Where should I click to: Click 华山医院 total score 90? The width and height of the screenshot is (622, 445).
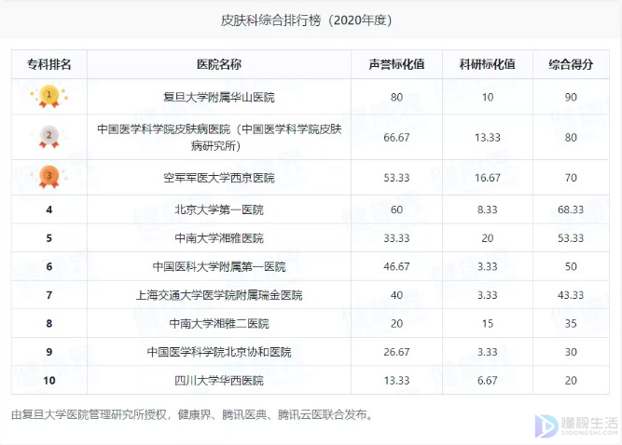click(x=571, y=97)
